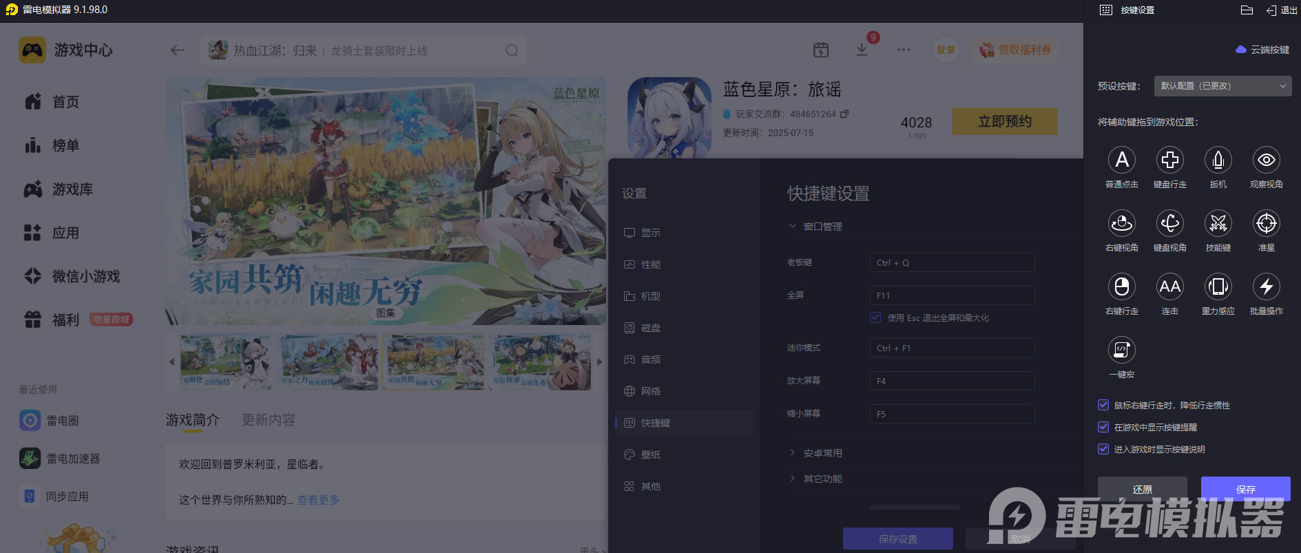Screen dimensions: 1301x553
Task: Open the folder icon in key settings header
Action: pos(1247,10)
